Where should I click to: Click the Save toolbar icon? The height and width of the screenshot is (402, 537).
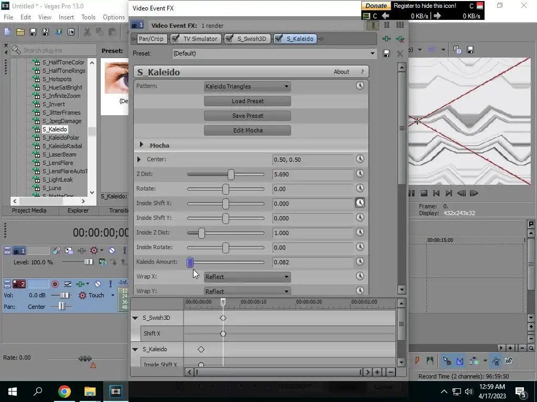tap(33, 32)
